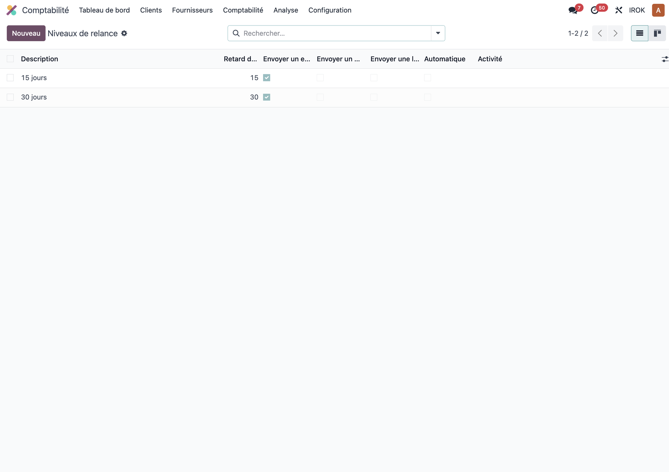This screenshot has height=472, width=669.
Task: Expand the search options dropdown arrow
Action: pos(438,33)
